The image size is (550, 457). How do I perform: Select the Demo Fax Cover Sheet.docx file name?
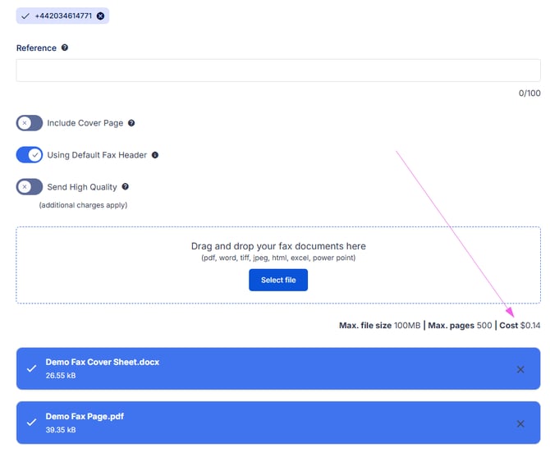point(102,362)
